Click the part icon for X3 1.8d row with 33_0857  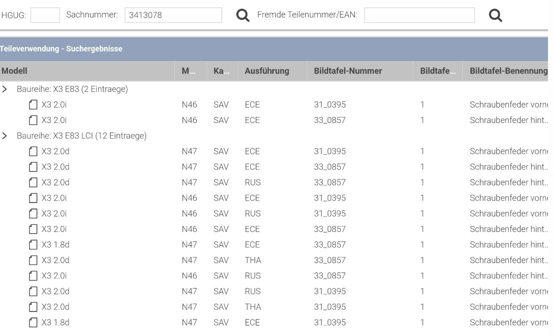(33, 244)
